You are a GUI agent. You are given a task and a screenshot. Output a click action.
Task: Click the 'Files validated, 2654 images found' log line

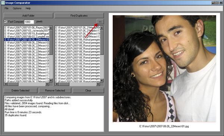[37, 103]
